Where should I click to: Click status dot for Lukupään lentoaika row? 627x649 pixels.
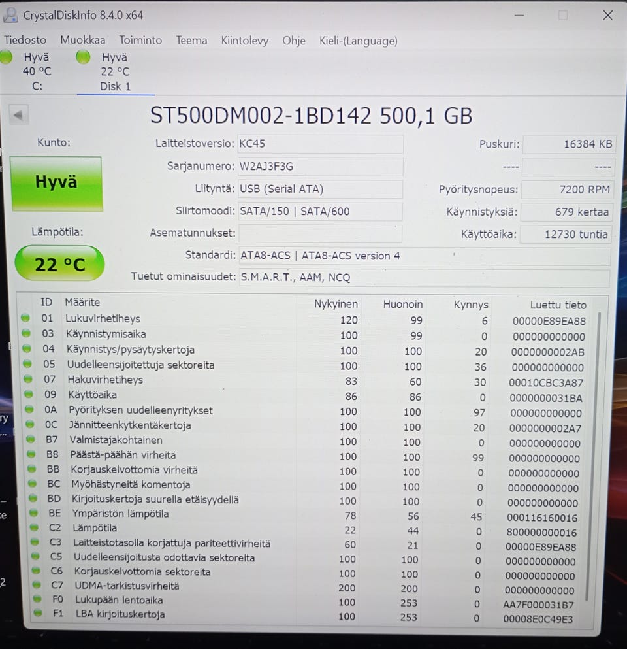click(37, 599)
